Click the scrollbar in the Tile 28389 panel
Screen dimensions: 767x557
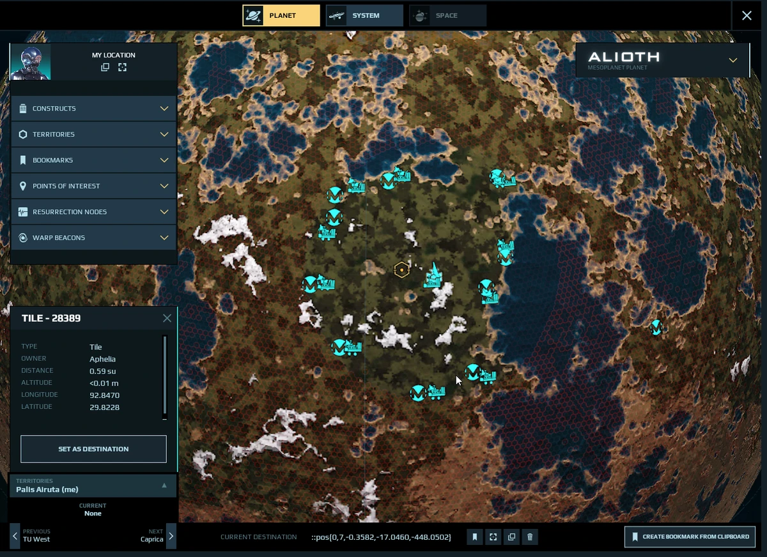(x=164, y=370)
